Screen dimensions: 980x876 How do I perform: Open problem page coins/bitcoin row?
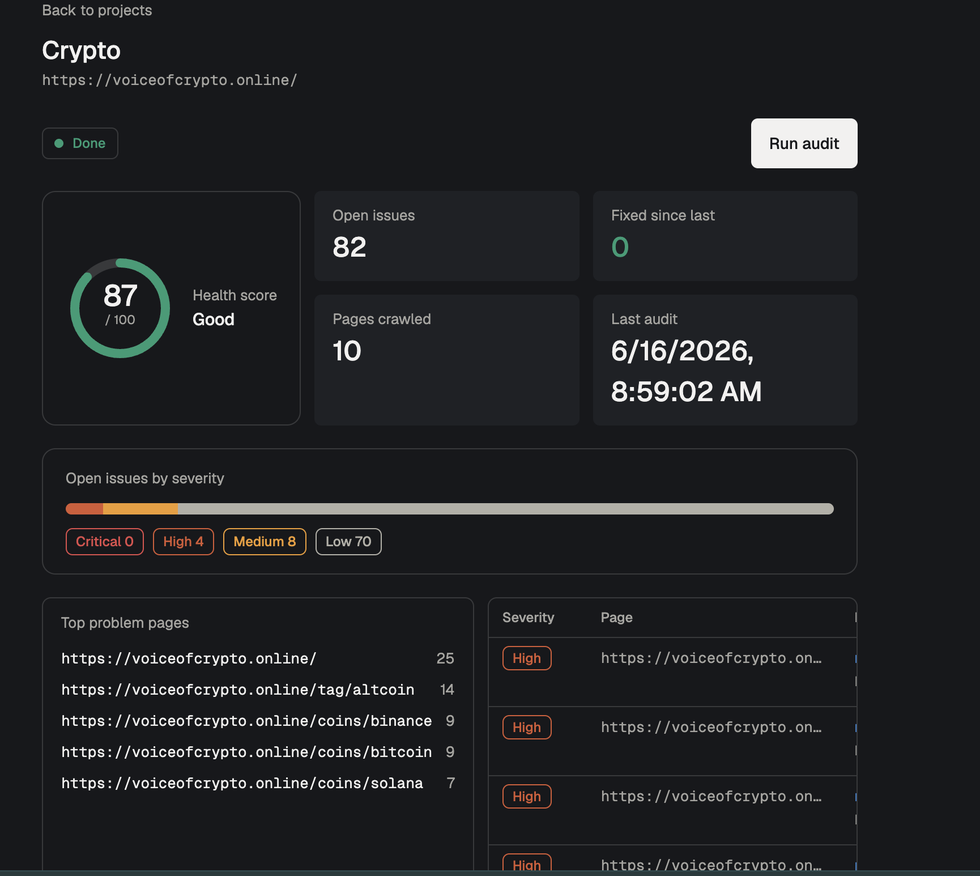(x=258, y=752)
